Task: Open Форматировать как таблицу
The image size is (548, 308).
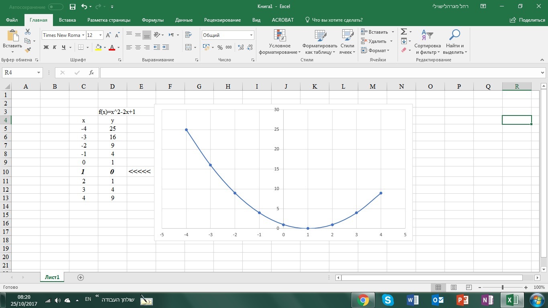Action: (x=320, y=42)
